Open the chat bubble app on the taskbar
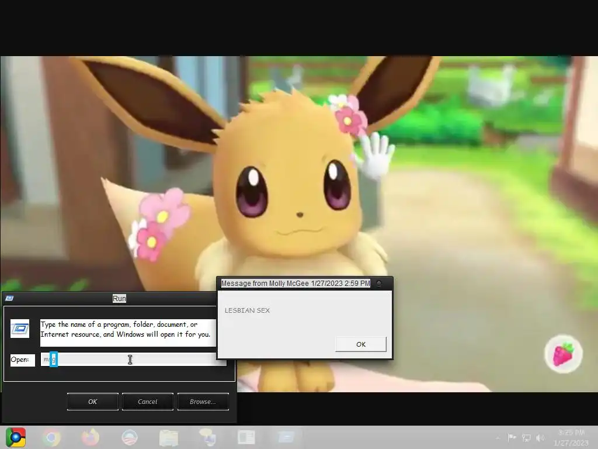This screenshot has width=598, height=449. pyautogui.click(x=207, y=437)
